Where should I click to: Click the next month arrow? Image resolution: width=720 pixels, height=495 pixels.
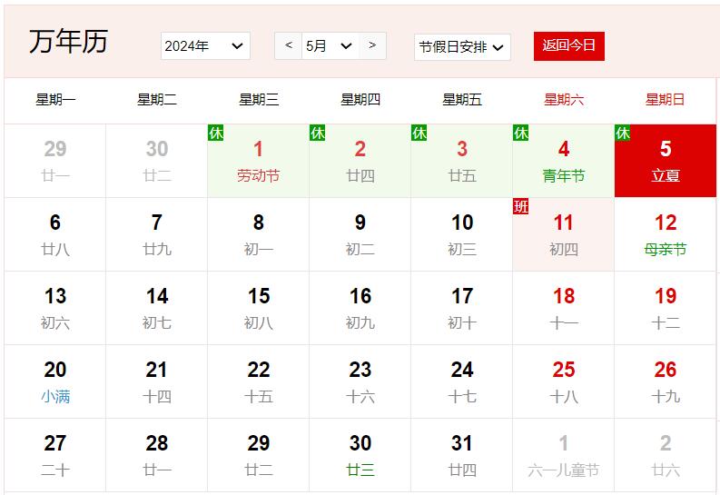[x=372, y=45]
